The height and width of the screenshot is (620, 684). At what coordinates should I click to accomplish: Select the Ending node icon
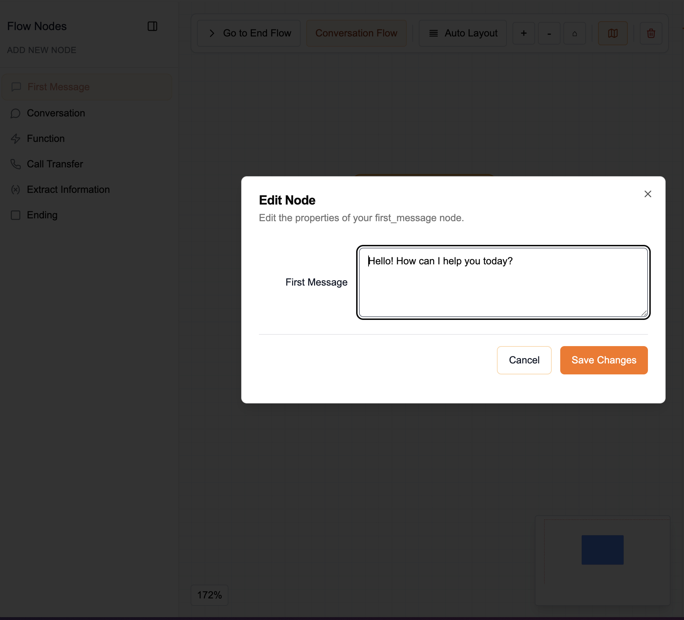(x=16, y=215)
